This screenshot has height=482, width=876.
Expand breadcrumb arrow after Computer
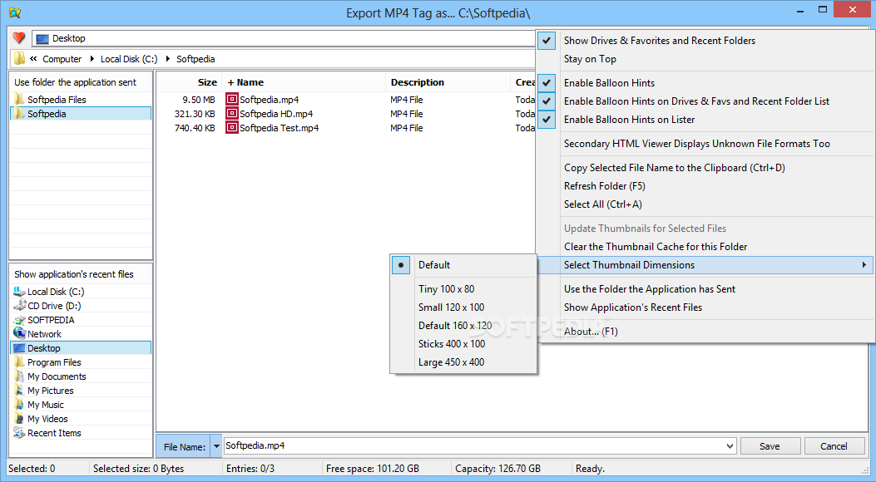[92, 58]
